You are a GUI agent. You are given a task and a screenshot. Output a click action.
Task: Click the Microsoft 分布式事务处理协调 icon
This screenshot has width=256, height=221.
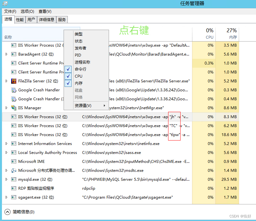click(14, 171)
